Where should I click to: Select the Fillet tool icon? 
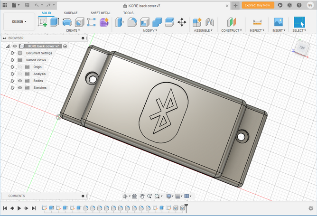point(132,22)
